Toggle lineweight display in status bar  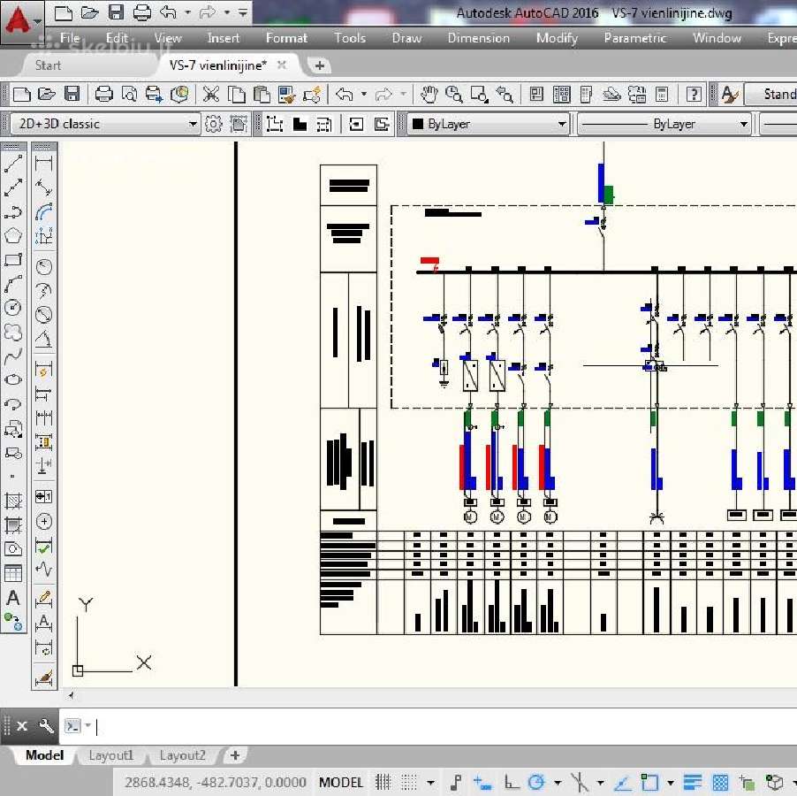click(692, 782)
